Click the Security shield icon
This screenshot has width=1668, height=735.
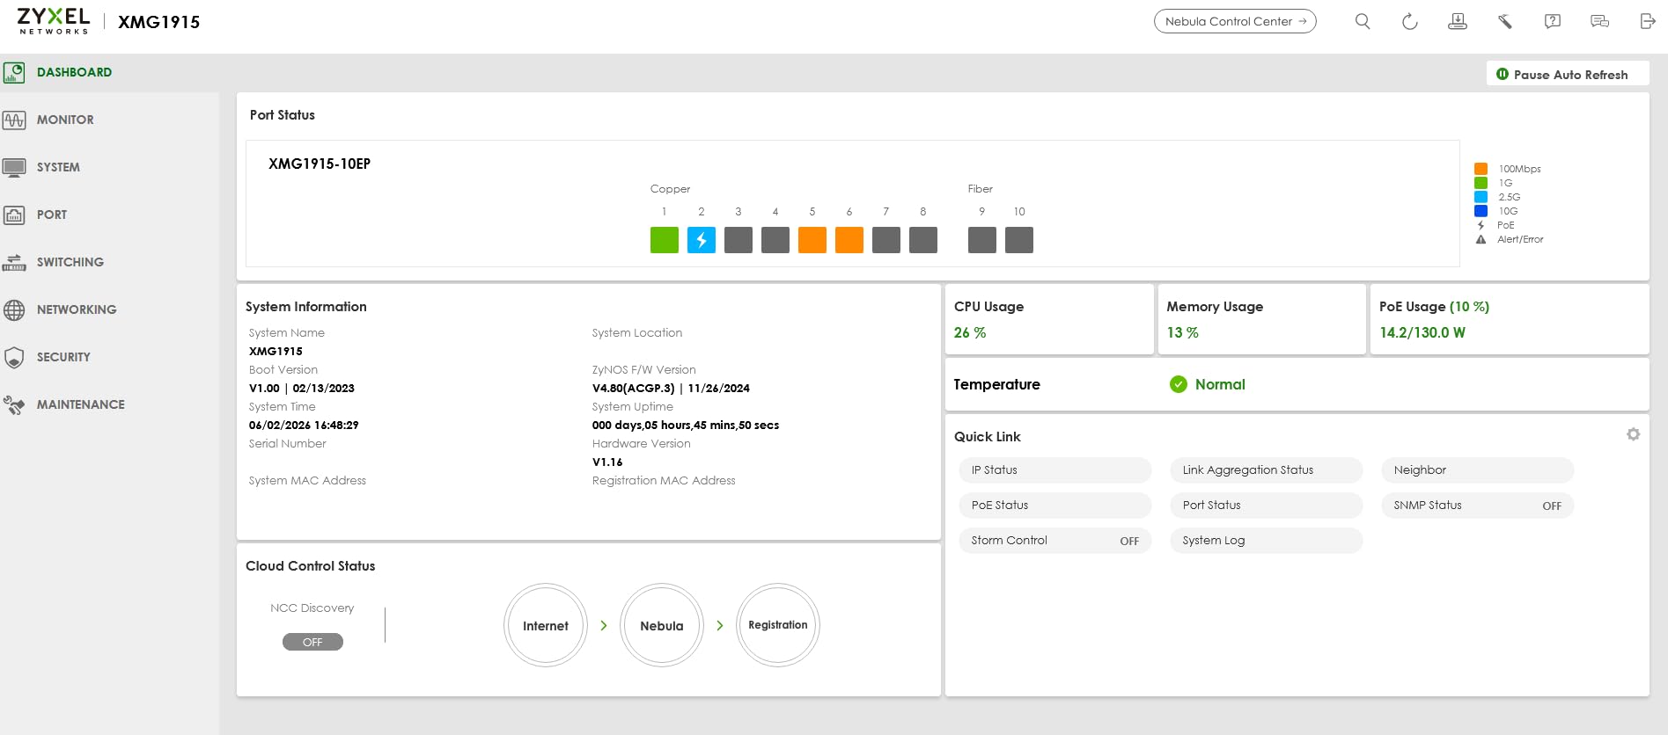click(x=14, y=357)
